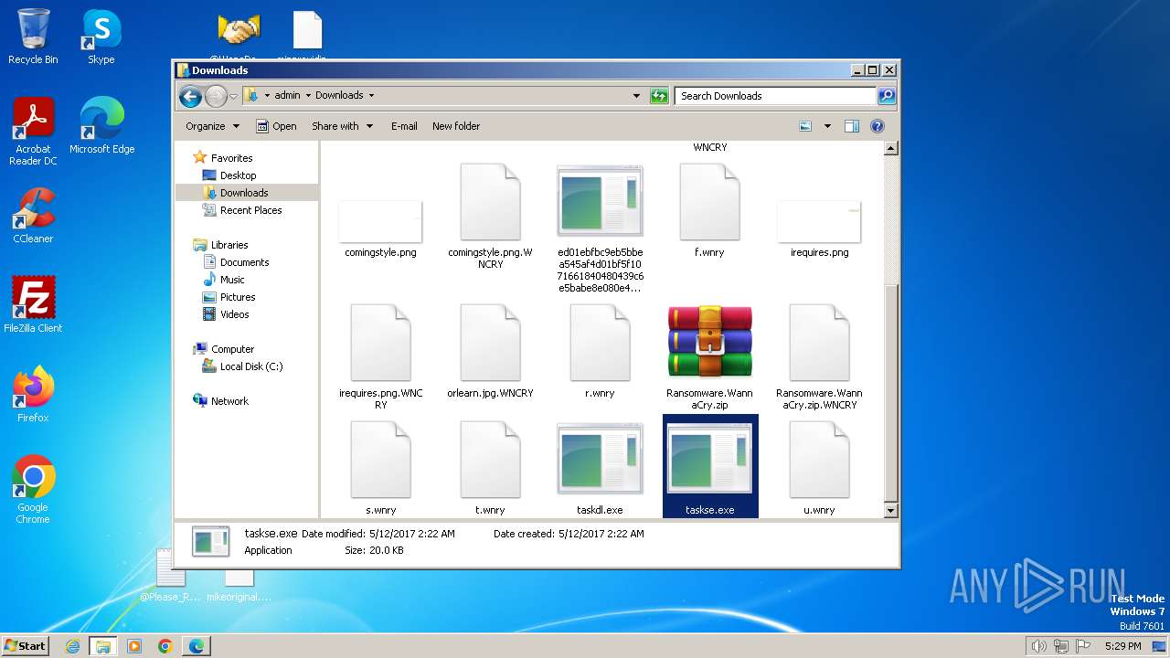Click the Open toolbar button

pos(276,126)
